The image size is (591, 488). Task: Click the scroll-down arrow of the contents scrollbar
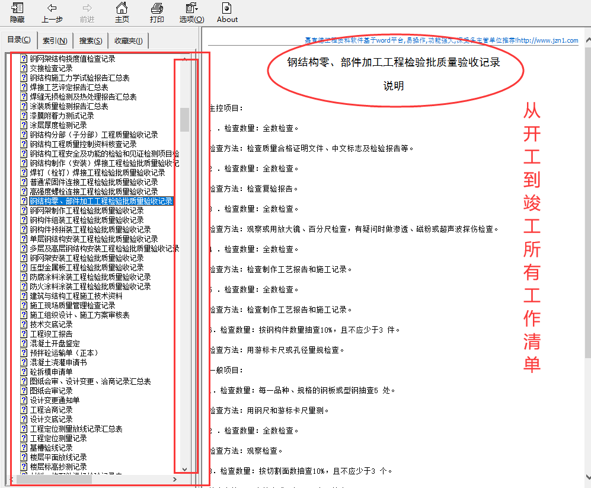pyautogui.click(x=184, y=468)
